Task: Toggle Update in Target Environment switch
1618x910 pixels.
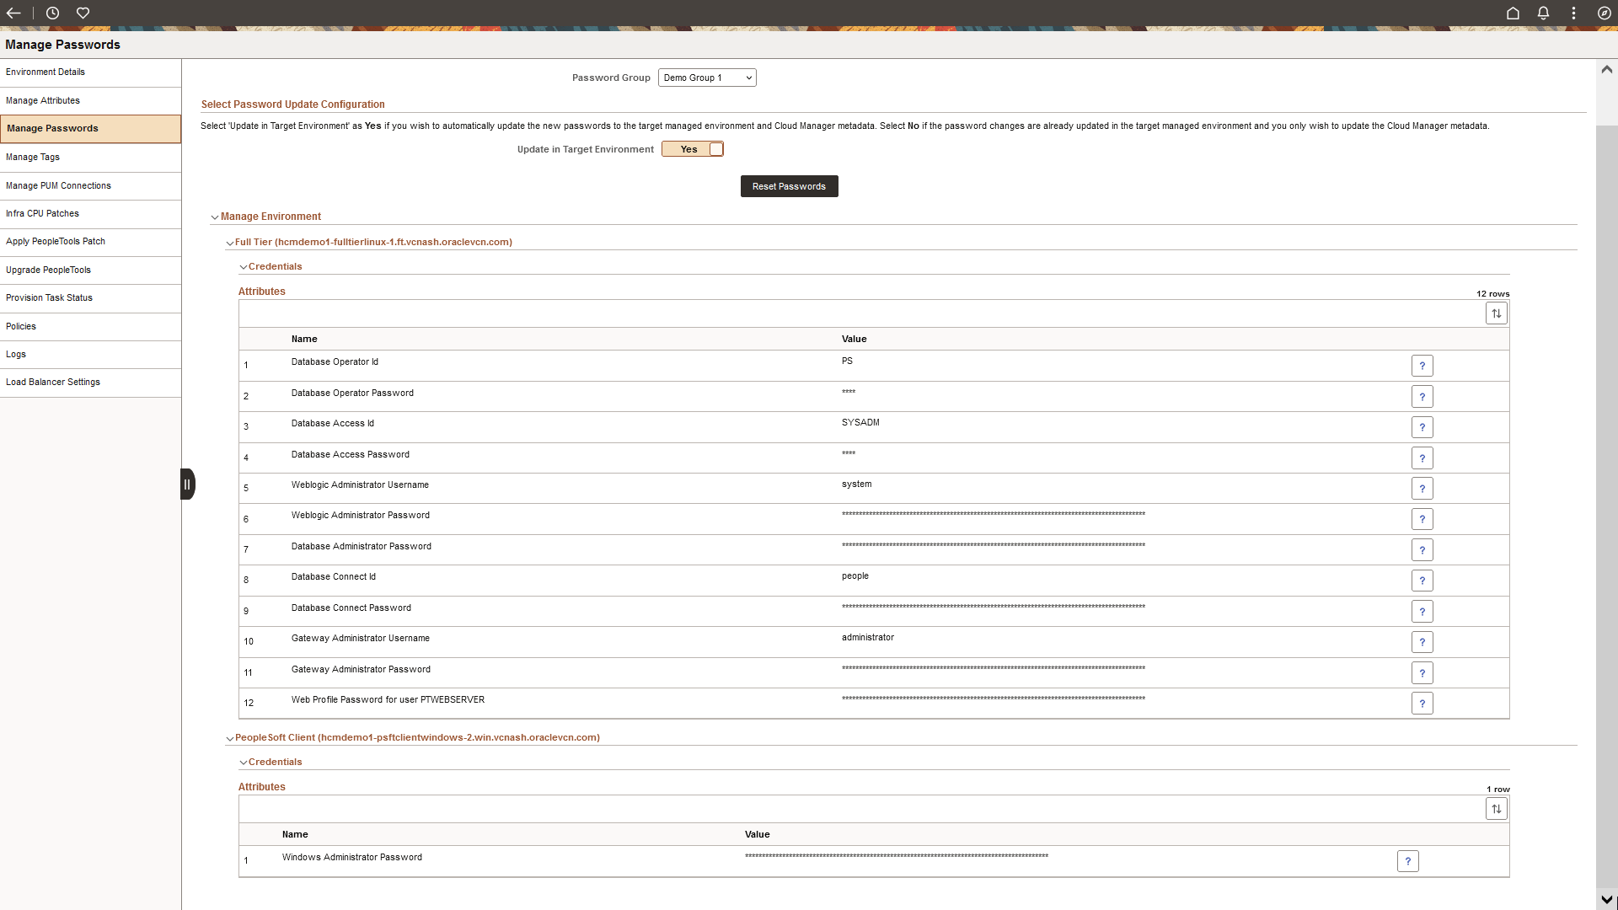Action: pyautogui.click(x=693, y=149)
